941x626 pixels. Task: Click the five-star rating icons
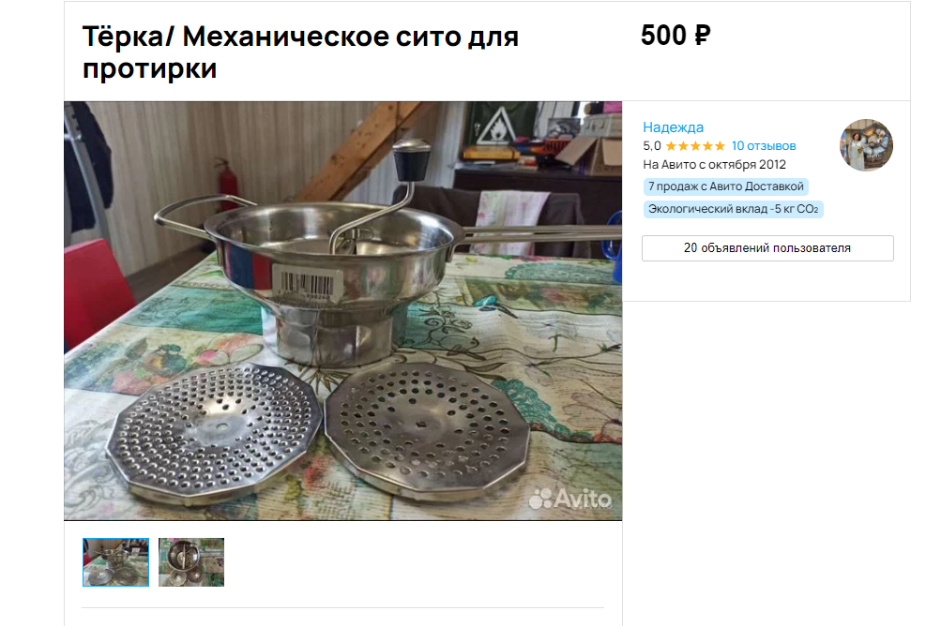(695, 145)
